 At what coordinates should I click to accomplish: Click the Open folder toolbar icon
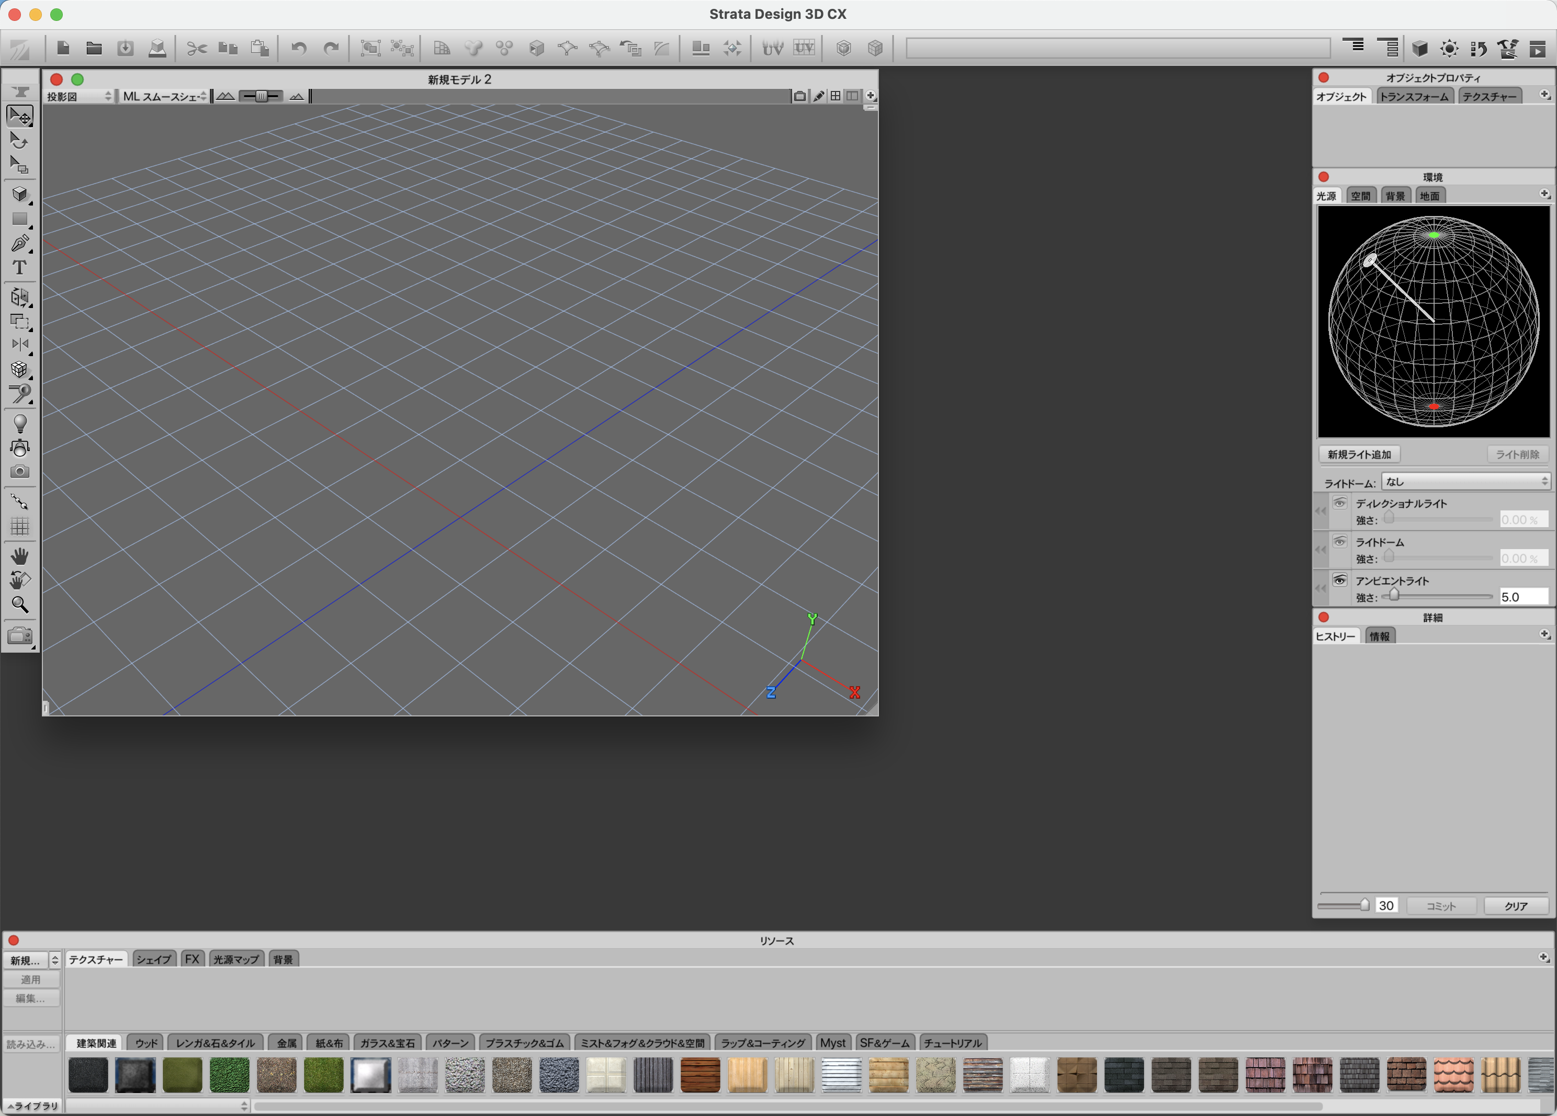coord(94,48)
